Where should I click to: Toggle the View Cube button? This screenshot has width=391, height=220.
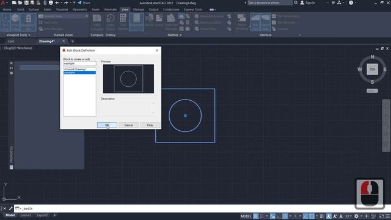15,22
